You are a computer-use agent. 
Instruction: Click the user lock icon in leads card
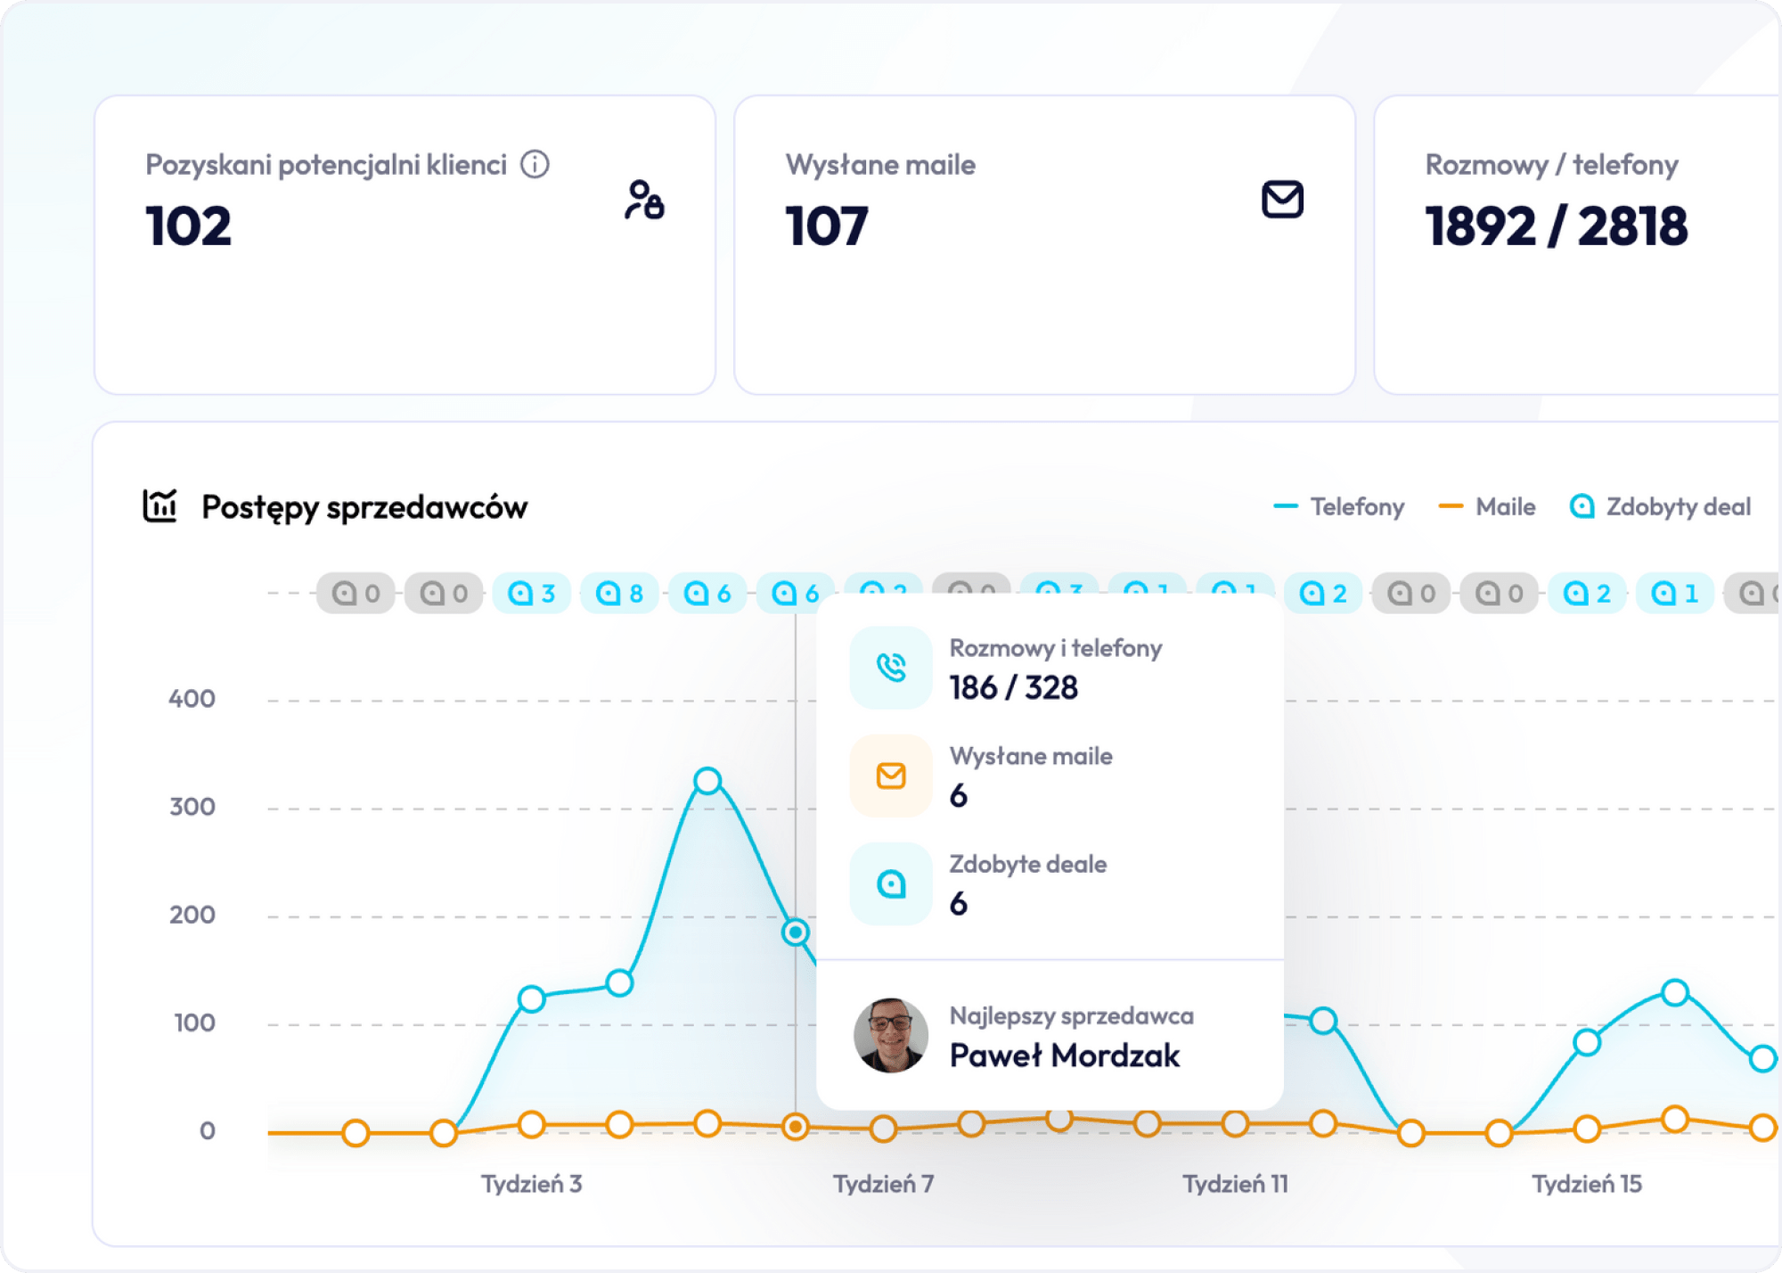(x=644, y=200)
